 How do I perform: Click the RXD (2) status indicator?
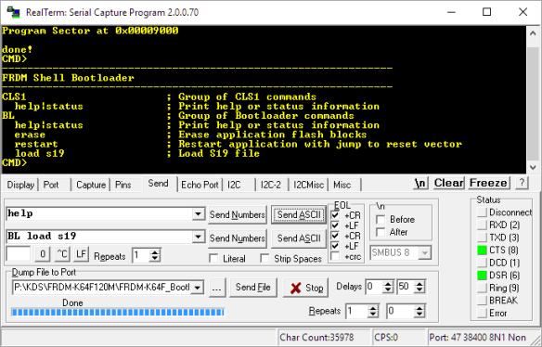click(x=482, y=225)
